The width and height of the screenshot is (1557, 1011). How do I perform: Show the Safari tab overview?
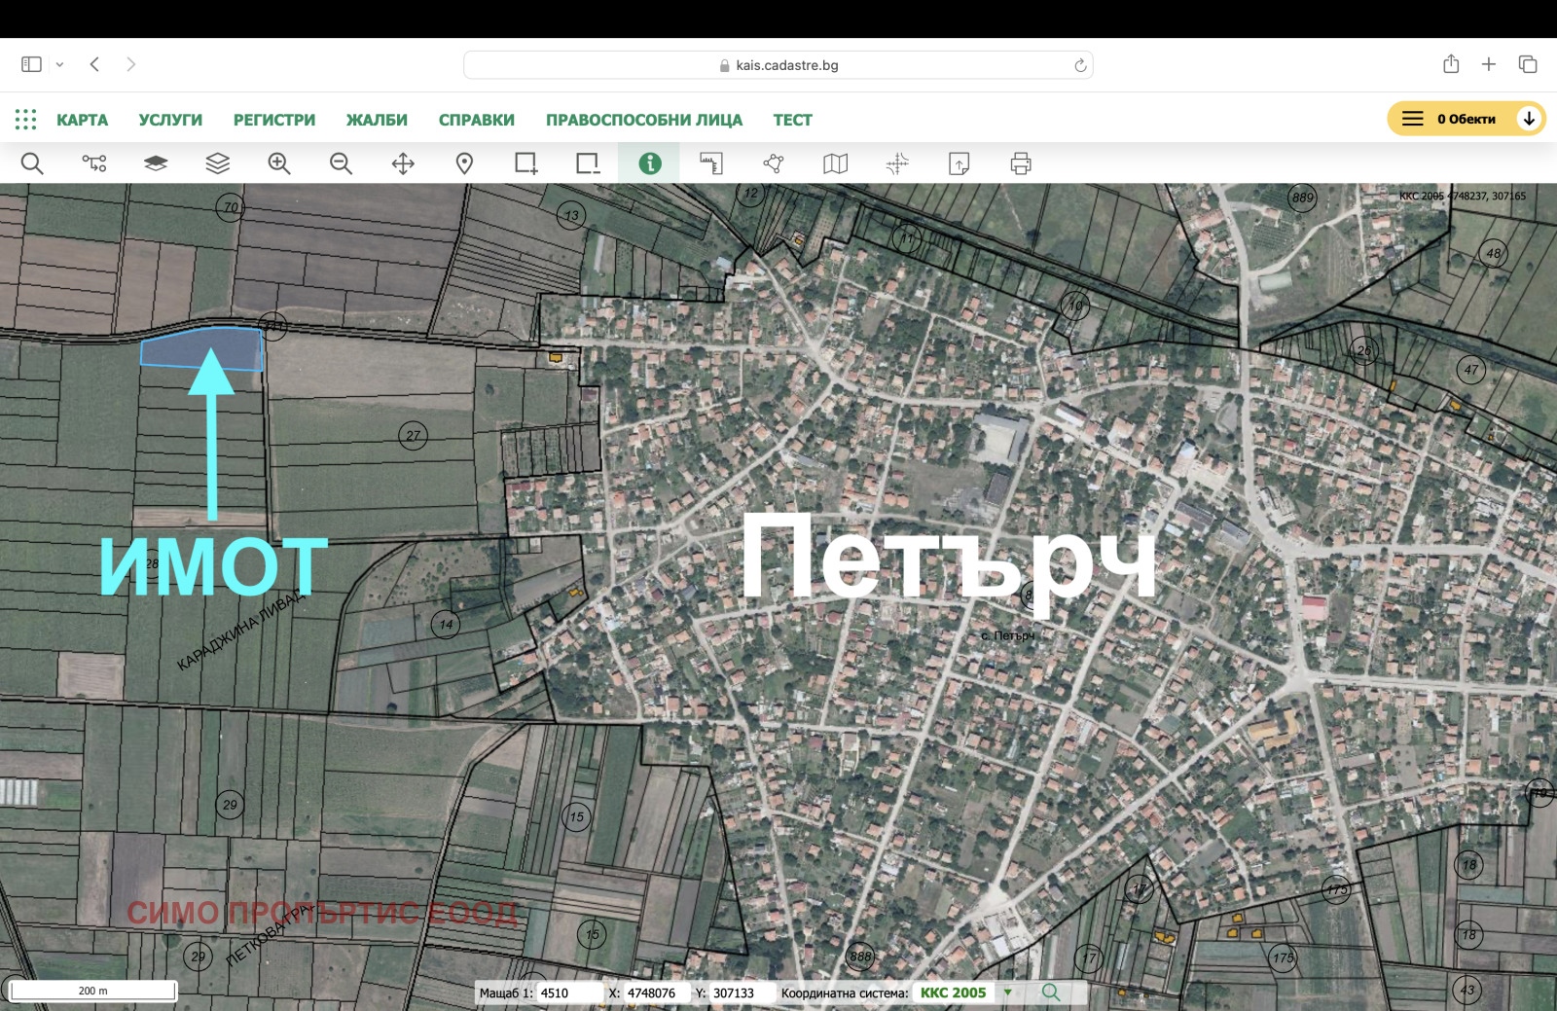point(1528,64)
